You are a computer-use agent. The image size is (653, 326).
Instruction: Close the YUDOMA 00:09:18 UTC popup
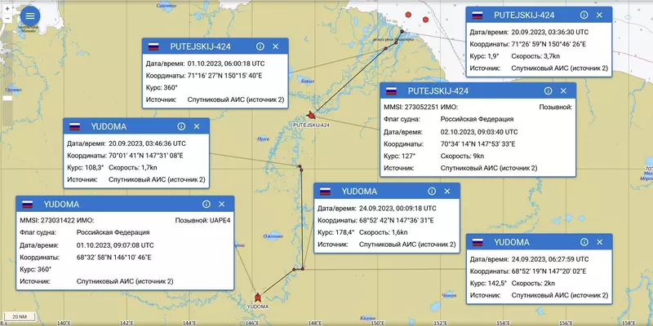pyautogui.click(x=447, y=192)
